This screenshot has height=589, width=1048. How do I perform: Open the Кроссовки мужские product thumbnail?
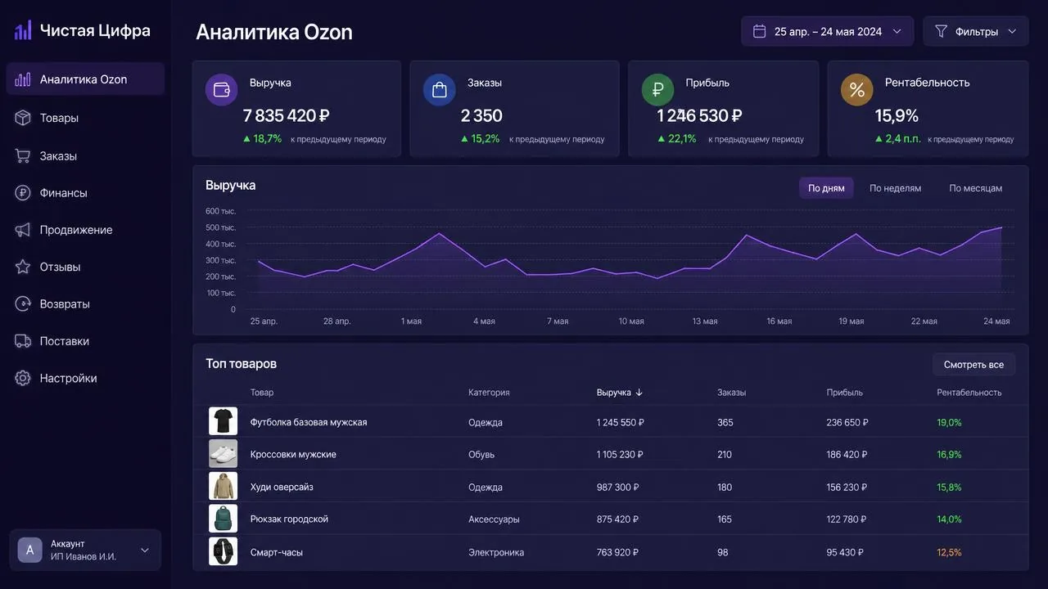[x=223, y=453]
